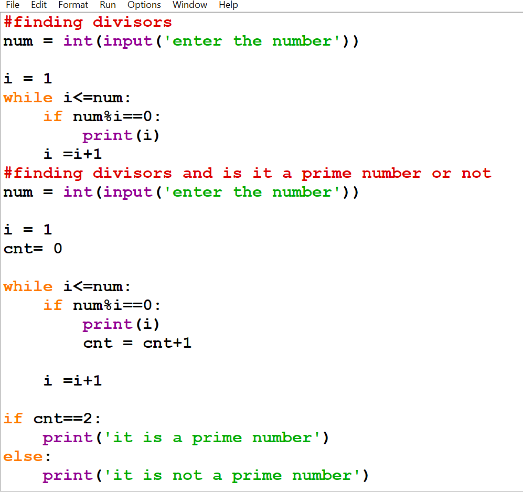Click the line 'cnt = cnt+1'
This screenshot has height=492, width=523.
tap(137, 343)
